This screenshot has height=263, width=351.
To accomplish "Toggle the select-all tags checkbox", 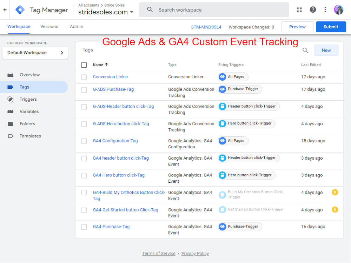I will (84, 65).
